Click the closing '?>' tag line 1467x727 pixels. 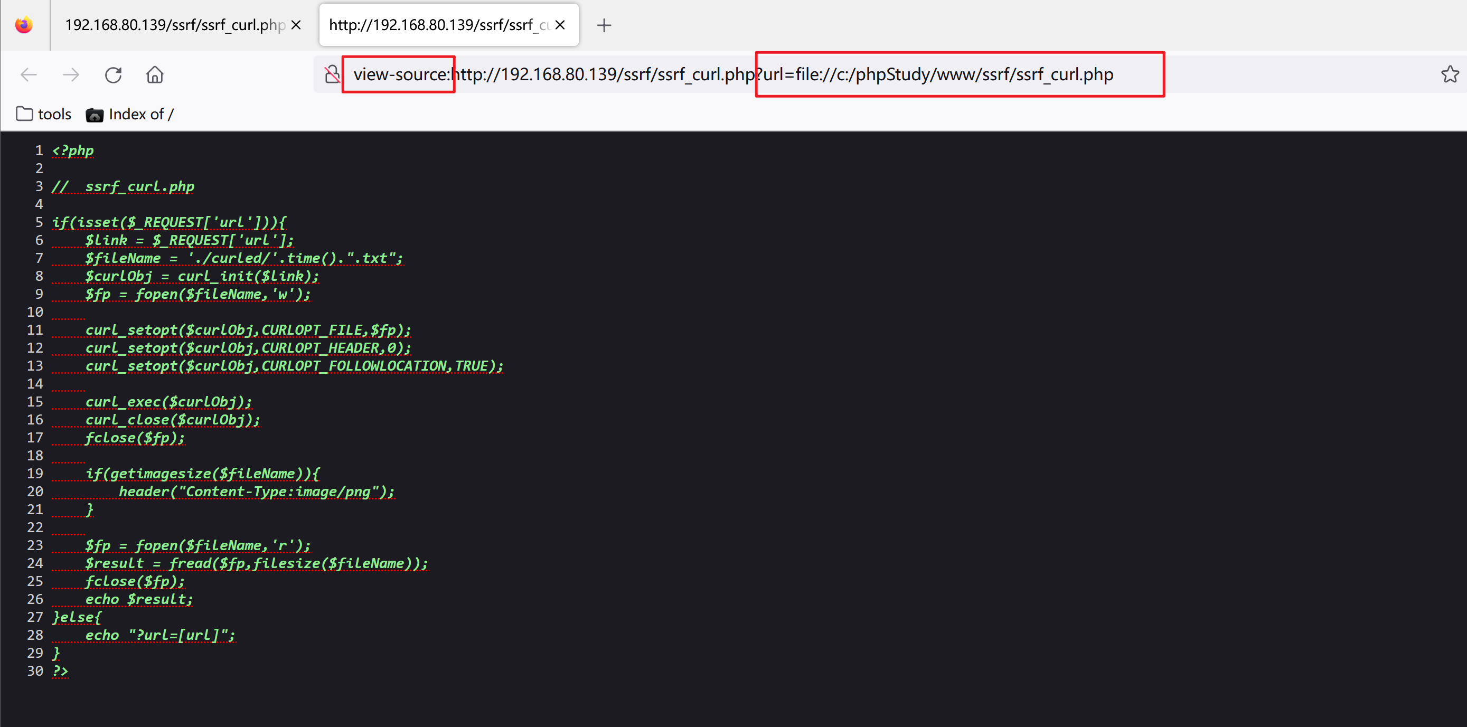60,671
